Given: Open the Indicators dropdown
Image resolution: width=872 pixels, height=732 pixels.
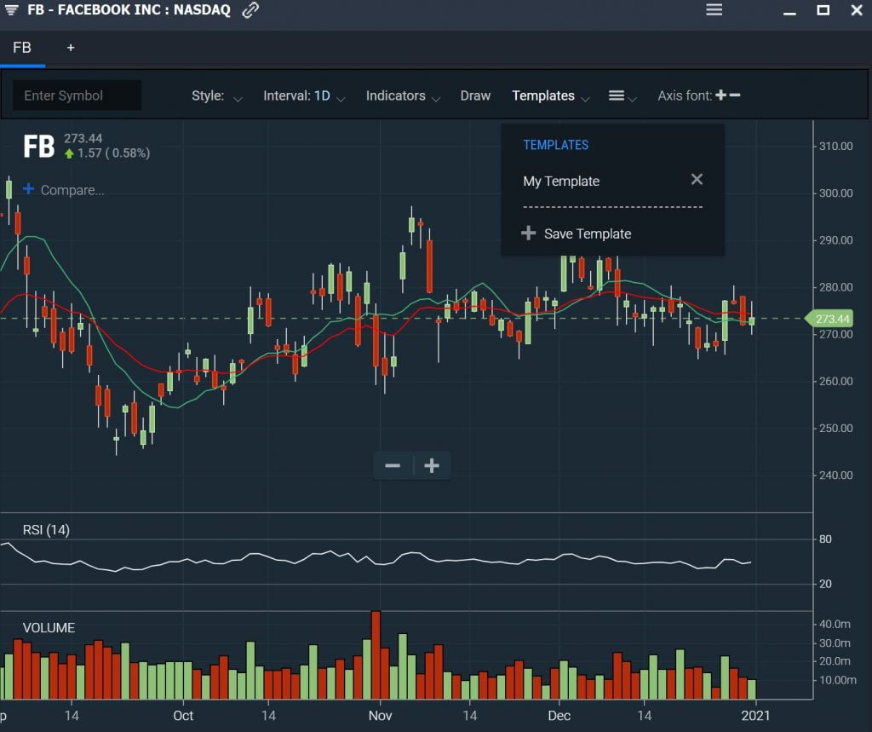Looking at the screenshot, I should [396, 96].
